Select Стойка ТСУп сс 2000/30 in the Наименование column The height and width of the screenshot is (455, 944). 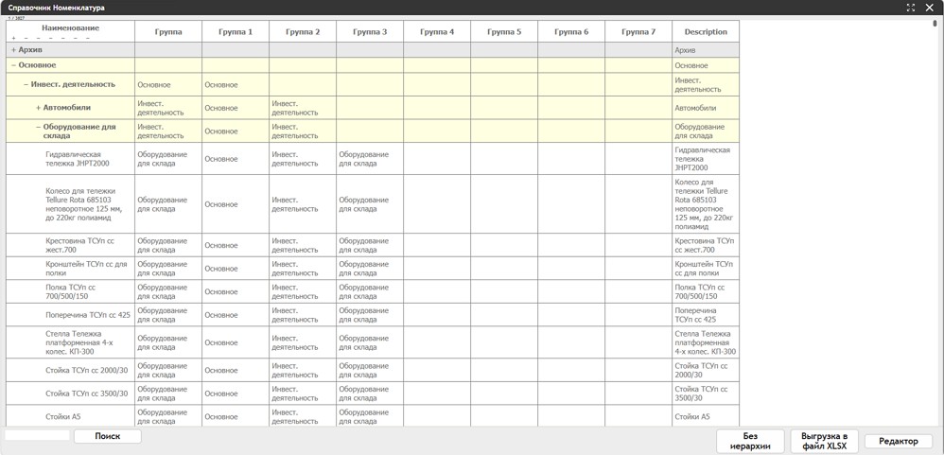pos(70,370)
